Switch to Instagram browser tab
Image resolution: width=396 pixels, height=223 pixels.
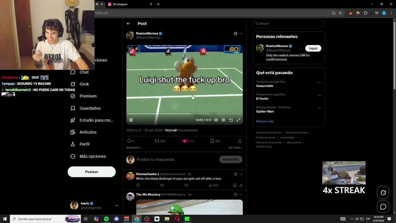(x=130, y=4)
